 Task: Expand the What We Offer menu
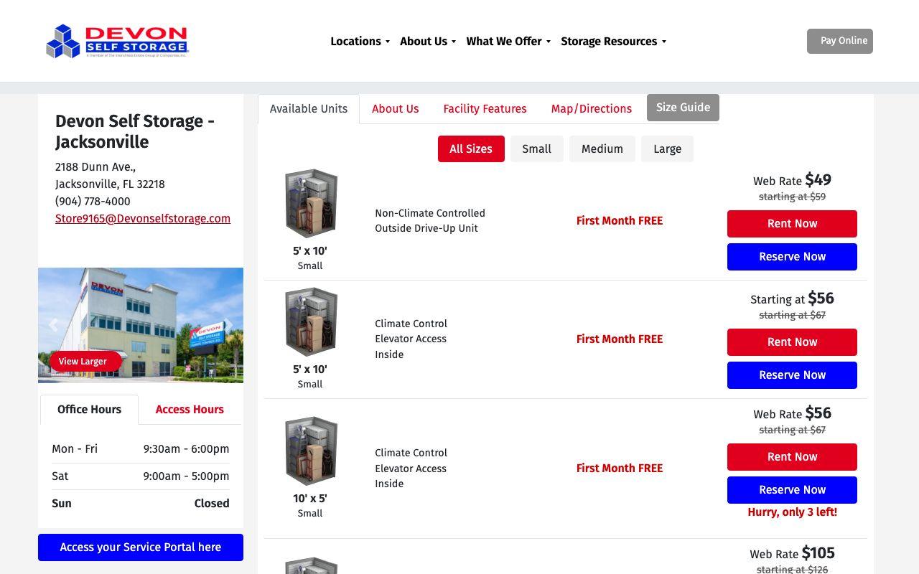pyautogui.click(x=508, y=42)
